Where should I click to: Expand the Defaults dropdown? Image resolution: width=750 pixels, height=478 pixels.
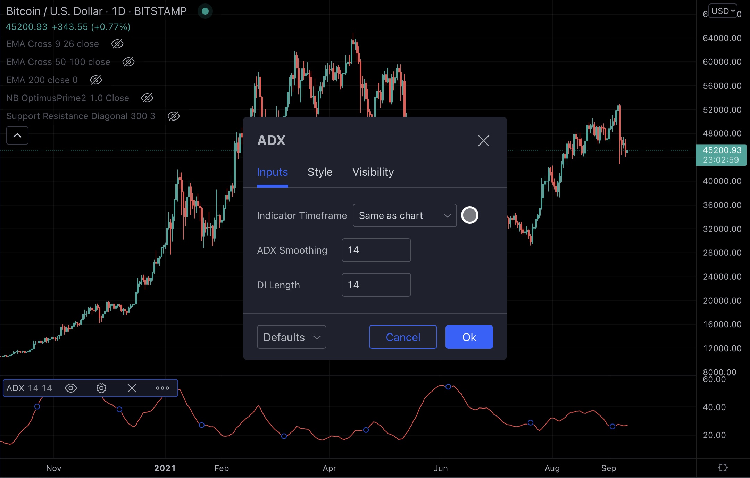pos(291,337)
